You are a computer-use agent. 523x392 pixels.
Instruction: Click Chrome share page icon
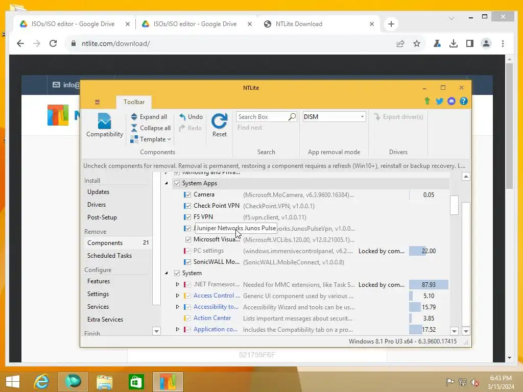click(400, 43)
